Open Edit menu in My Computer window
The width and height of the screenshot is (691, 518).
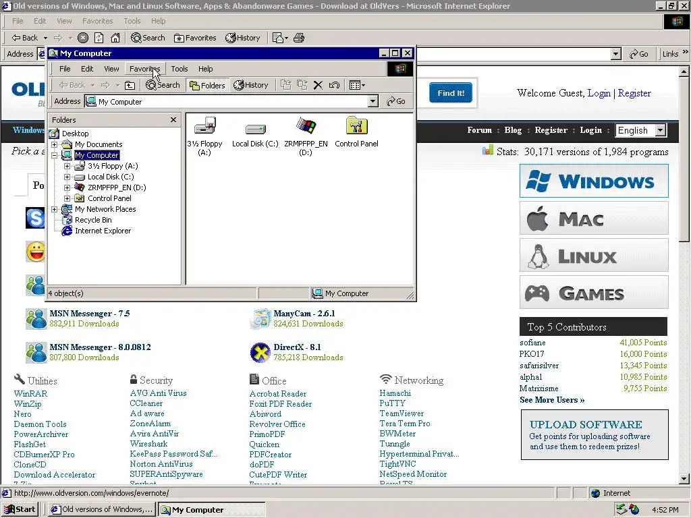coord(87,69)
